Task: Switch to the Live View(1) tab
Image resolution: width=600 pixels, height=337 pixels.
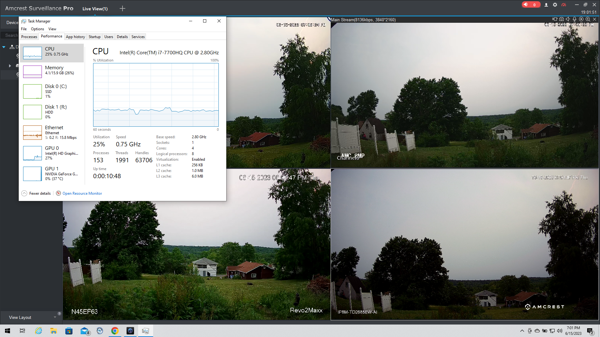Action: pos(95,9)
